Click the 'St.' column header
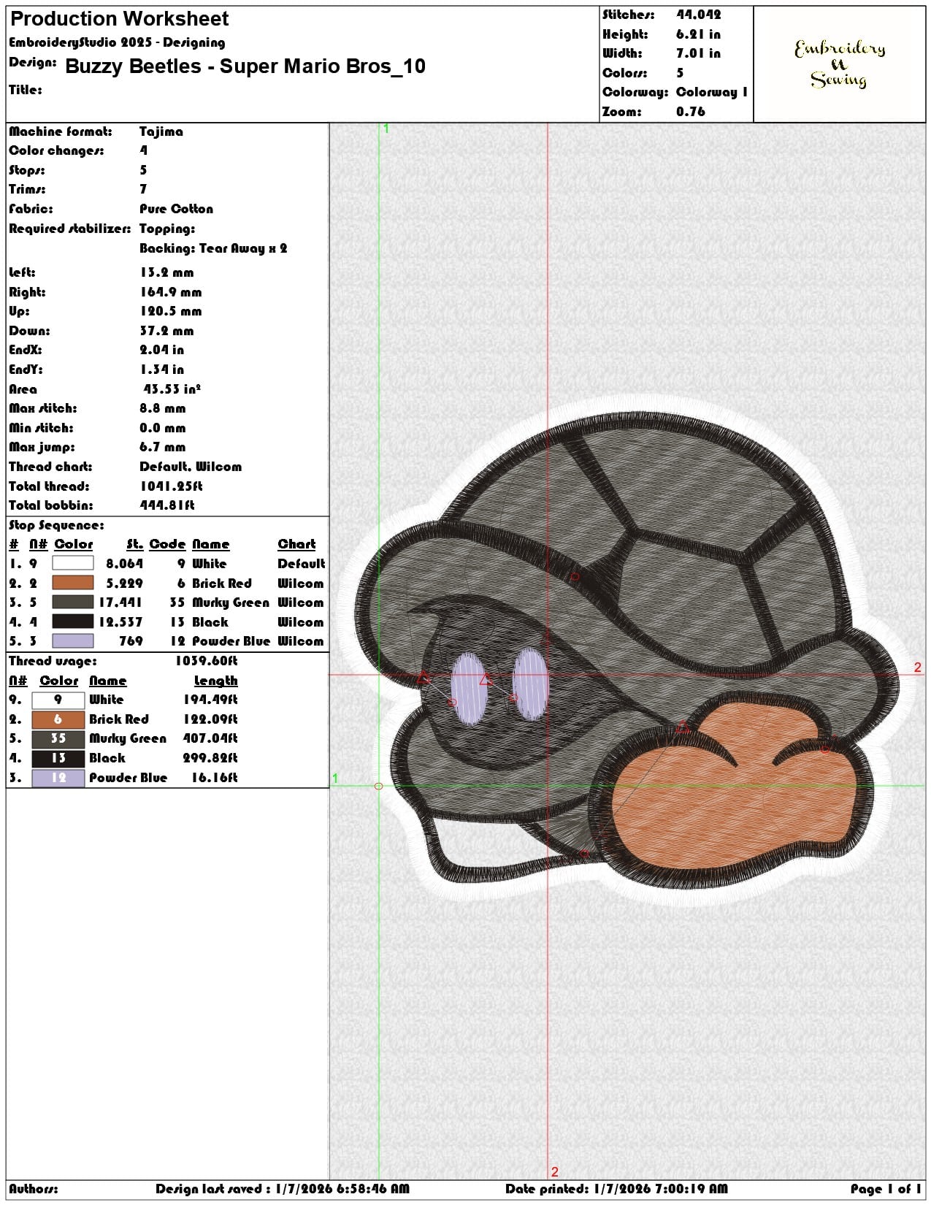Viewport: 931px width, 1205px height. [x=134, y=544]
